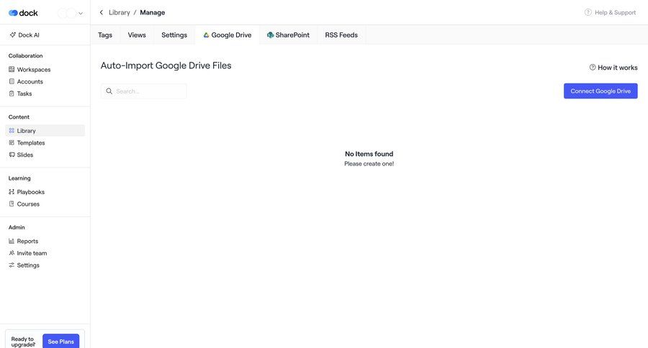Click the SharePoint logo icon
This screenshot has height=348, width=648.
click(270, 35)
